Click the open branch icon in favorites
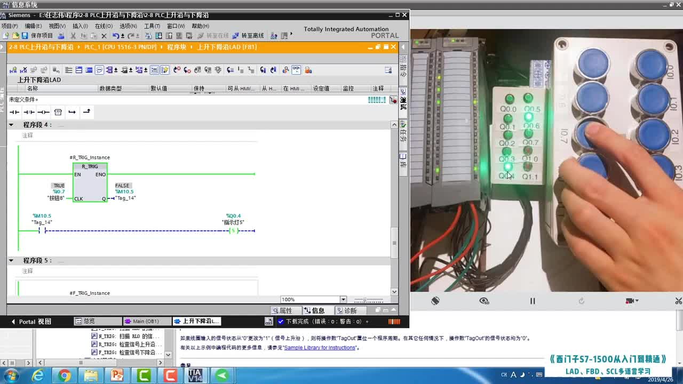683x384 pixels. click(x=72, y=112)
